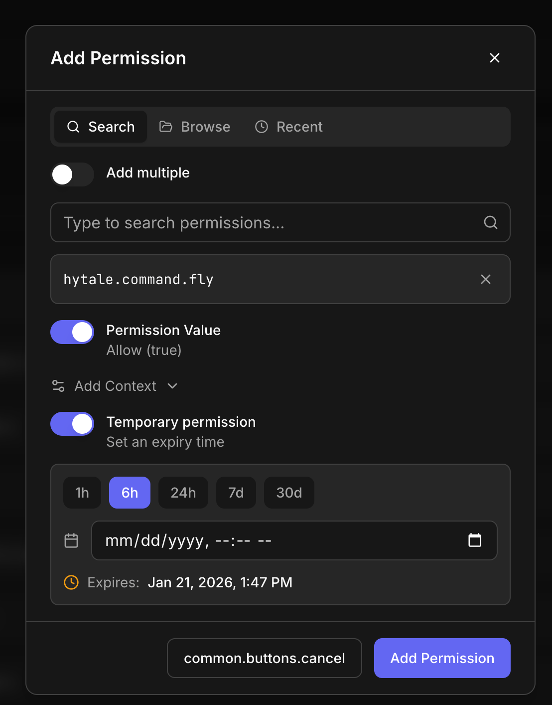Select the Search tab
Viewport: 552px width, 705px height.
[101, 127]
